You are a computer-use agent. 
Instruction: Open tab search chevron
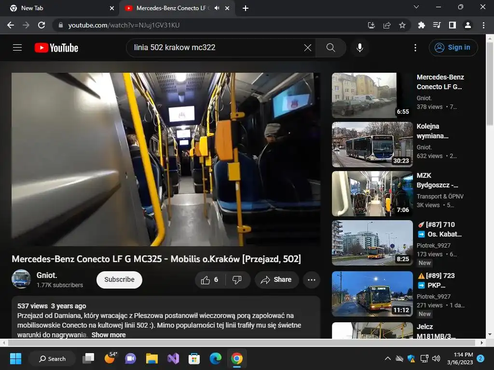416,7
